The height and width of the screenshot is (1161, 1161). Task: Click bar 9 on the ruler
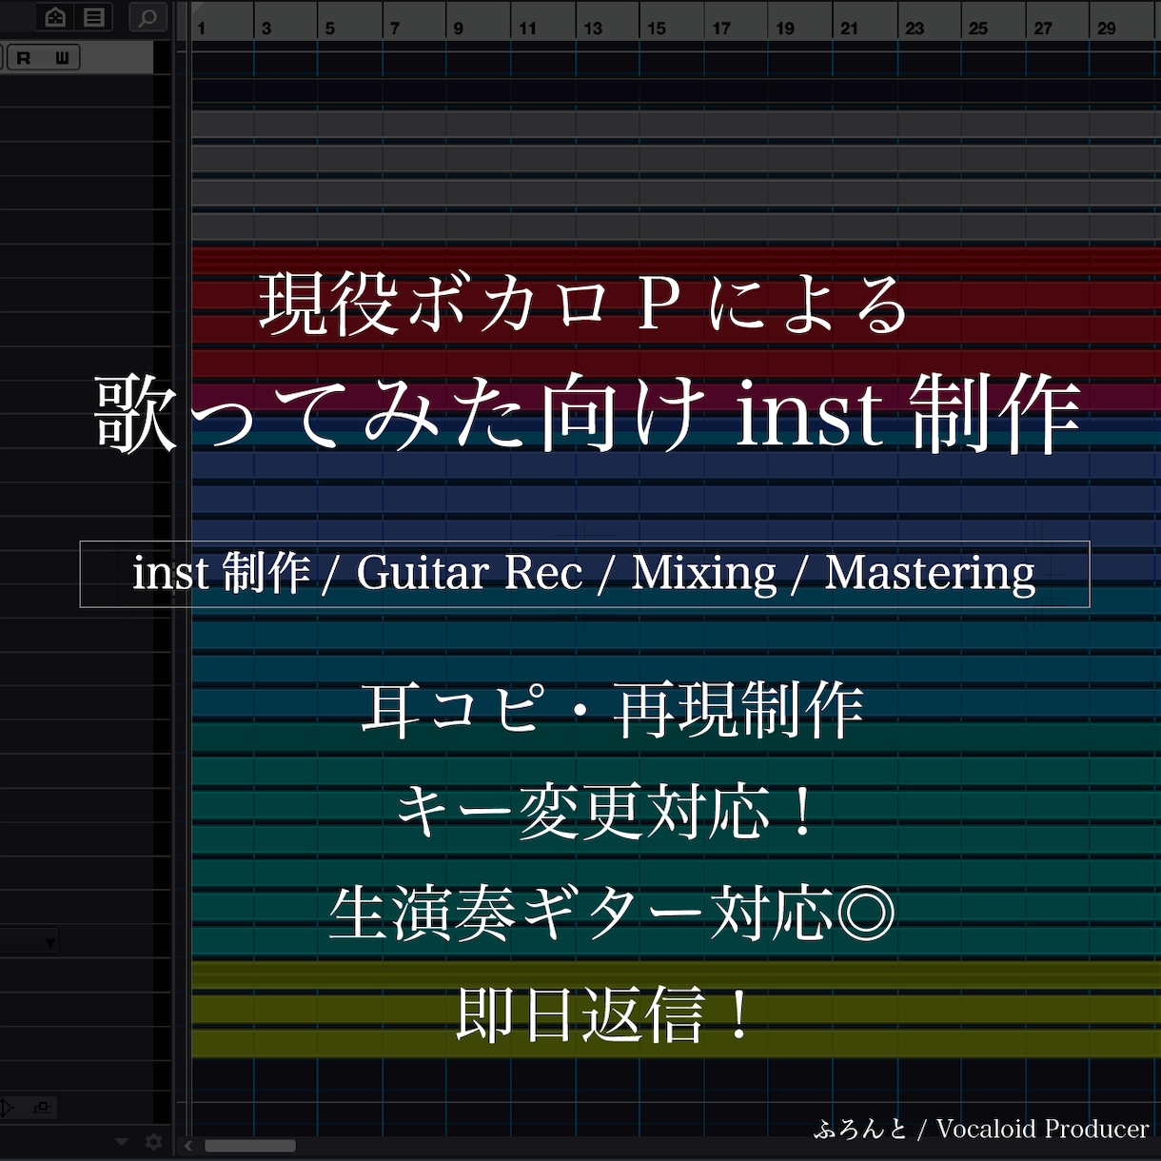459,29
